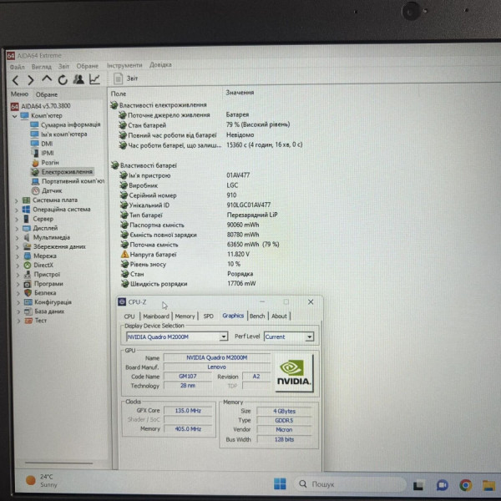Click the Back arrow in AIDA64 toolbar

tap(15, 80)
